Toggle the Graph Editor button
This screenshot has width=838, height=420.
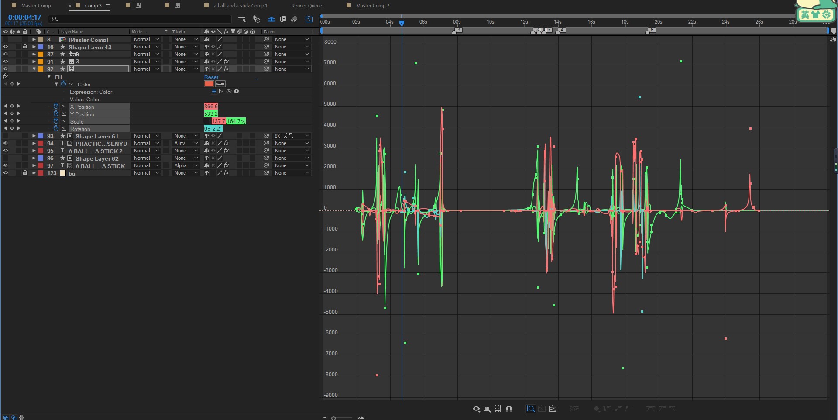[x=309, y=19]
